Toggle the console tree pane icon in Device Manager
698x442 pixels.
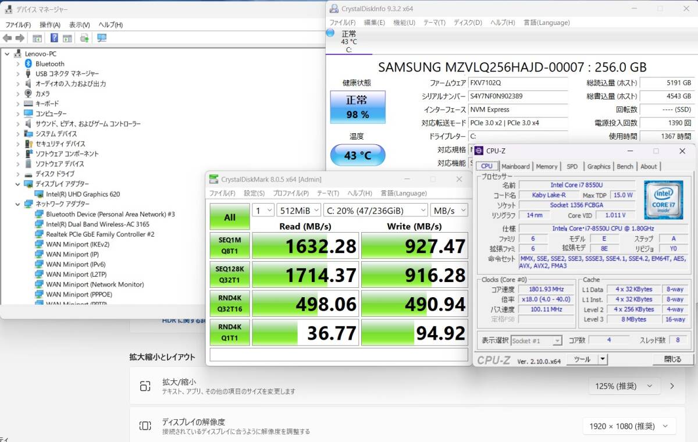(37, 38)
